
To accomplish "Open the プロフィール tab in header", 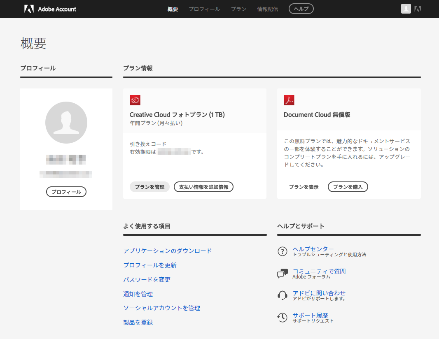I will 204,9.
